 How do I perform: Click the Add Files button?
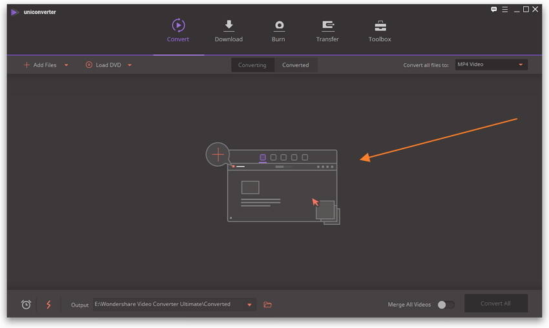[x=40, y=65]
